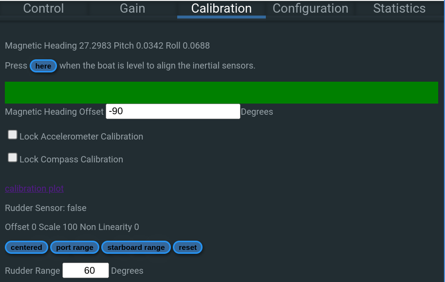Switch to the Control tab
The height and width of the screenshot is (282, 445).
pos(43,8)
